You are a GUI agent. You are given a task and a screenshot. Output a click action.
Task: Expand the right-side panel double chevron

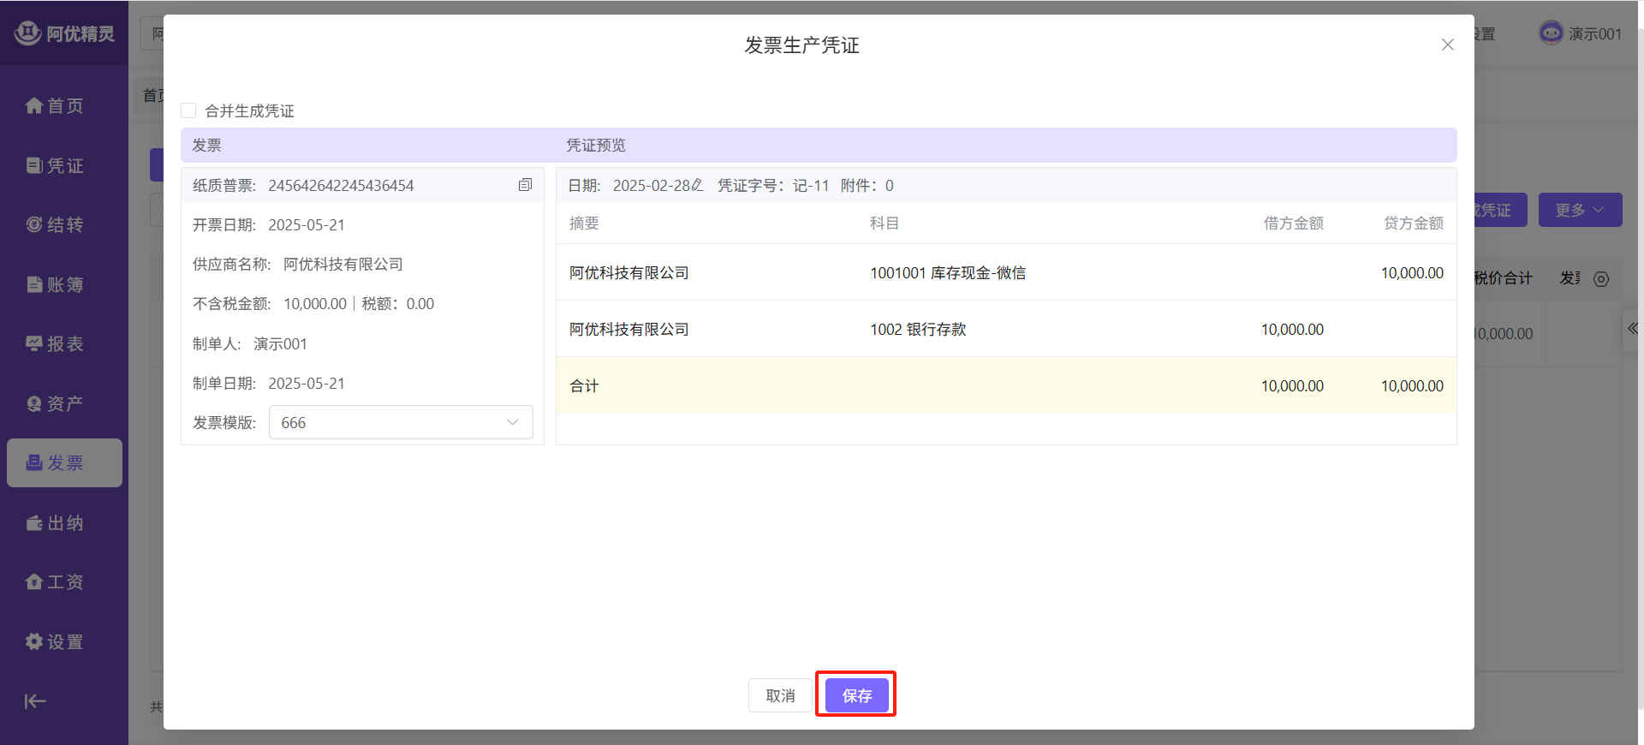tap(1632, 329)
